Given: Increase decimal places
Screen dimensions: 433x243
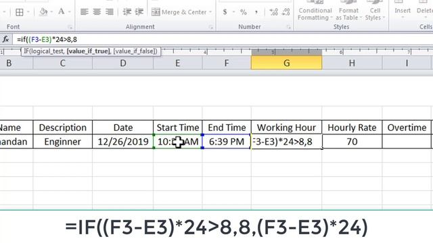Looking at the screenshot, I should [x=273, y=12].
